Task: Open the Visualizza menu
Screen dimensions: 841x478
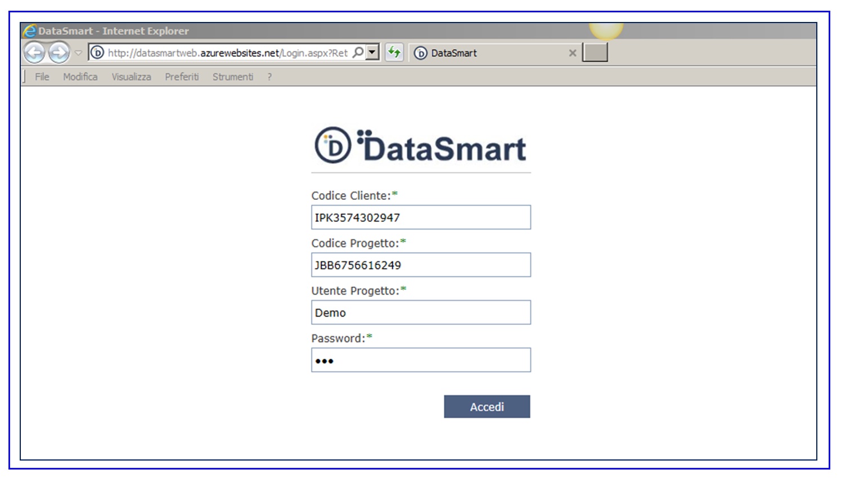Action: point(131,77)
